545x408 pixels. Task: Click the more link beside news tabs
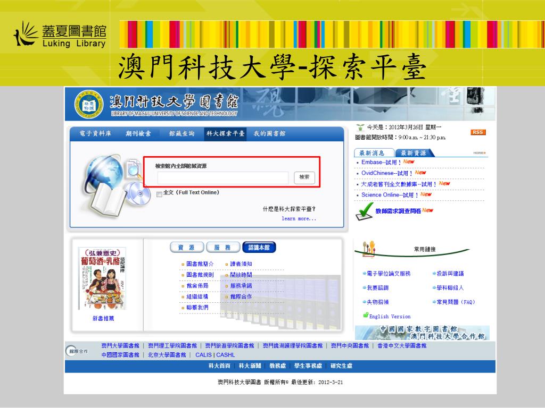pyautogui.click(x=480, y=153)
